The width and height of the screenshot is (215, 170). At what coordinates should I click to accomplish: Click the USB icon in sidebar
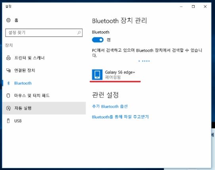coord(8,121)
